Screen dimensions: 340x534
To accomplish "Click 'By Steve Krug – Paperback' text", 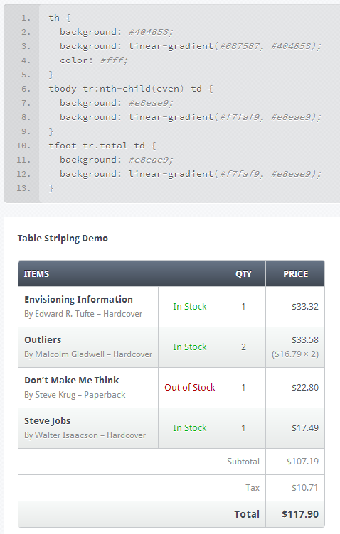I will tap(75, 395).
